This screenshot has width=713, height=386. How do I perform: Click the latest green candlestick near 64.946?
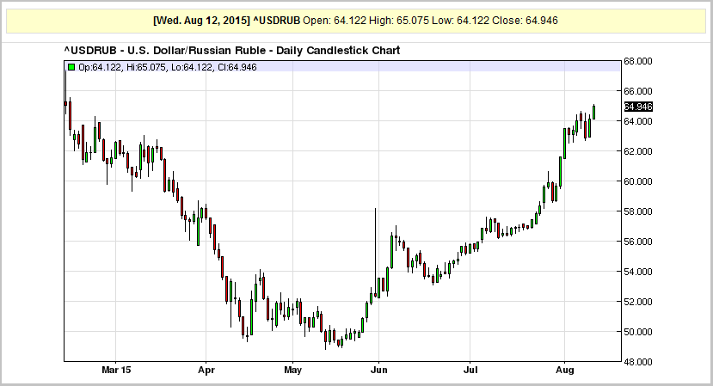pos(593,112)
